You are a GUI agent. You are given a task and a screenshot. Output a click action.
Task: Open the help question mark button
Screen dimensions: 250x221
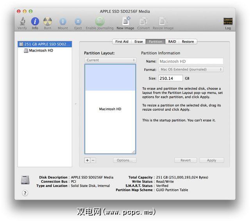(x=25, y=193)
